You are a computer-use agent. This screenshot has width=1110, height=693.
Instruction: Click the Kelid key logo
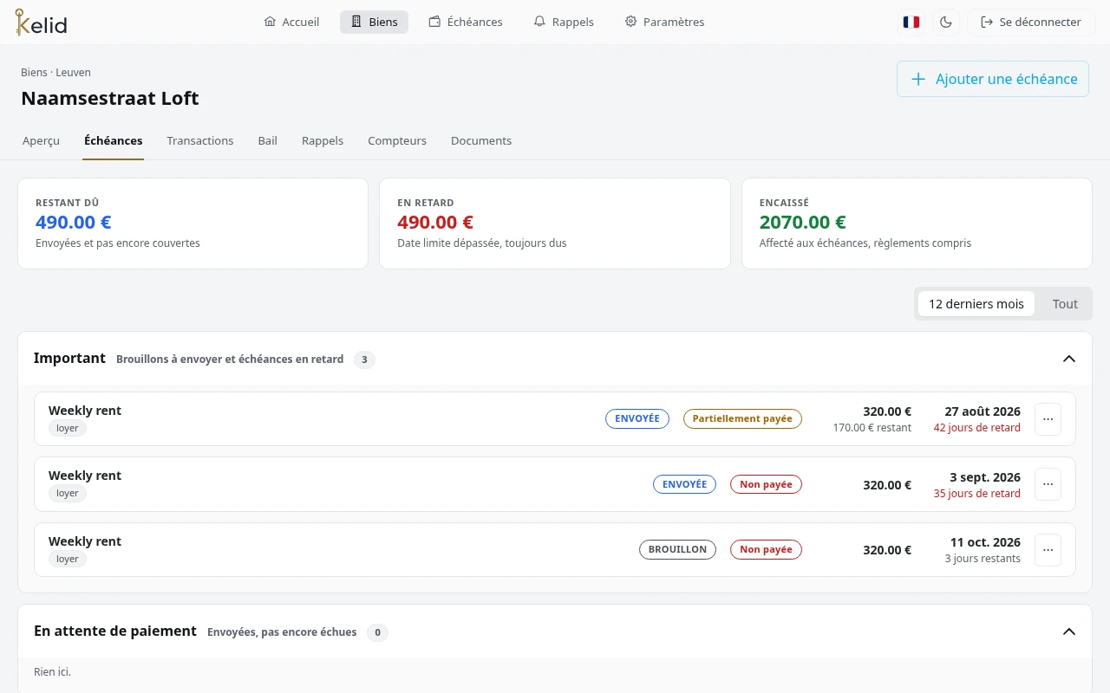coord(41,22)
